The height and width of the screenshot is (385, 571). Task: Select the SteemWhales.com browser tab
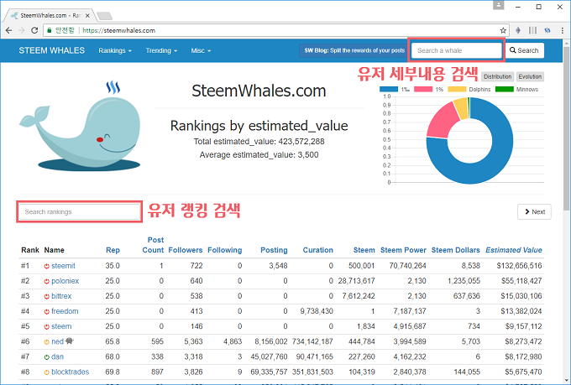(50, 16)
